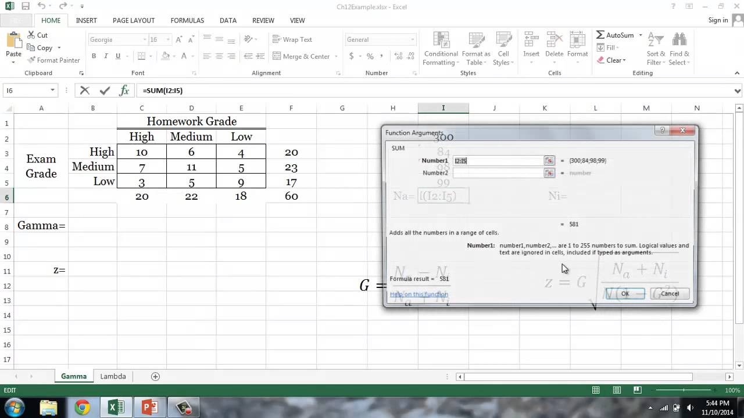The width and height of the screenshot is (744, 418).
Task: Click in the formula bar text
Action: pos(163,91)
